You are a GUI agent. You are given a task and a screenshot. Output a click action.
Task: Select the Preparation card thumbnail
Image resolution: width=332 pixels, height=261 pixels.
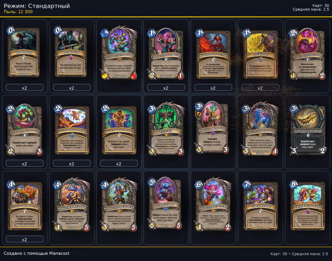(71, 52)
